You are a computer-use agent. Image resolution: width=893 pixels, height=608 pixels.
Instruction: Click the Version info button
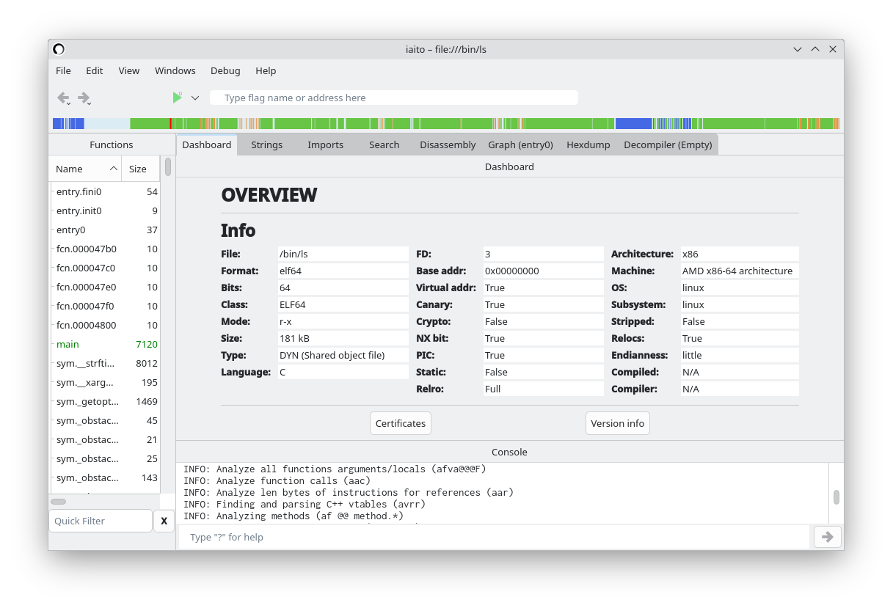(617, 423)
